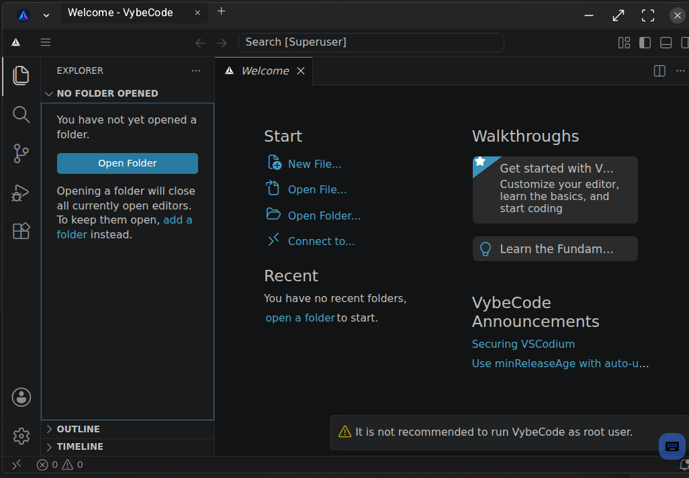Open a Remote Window from status bar

click(x=17, y=465)
